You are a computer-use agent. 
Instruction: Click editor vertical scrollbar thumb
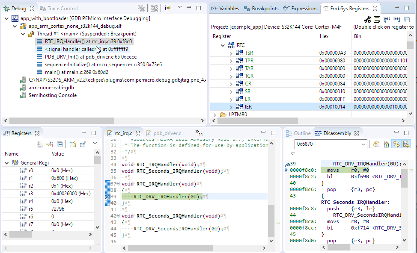point(271,221)
